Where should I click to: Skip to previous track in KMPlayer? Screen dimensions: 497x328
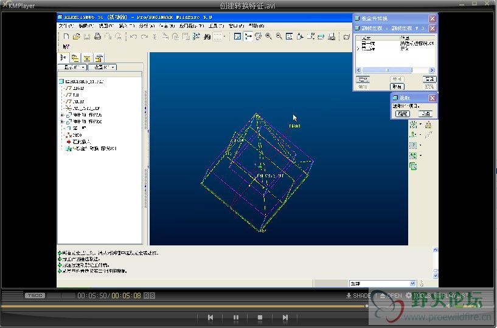pyautogui.click(x=210, y=317)
